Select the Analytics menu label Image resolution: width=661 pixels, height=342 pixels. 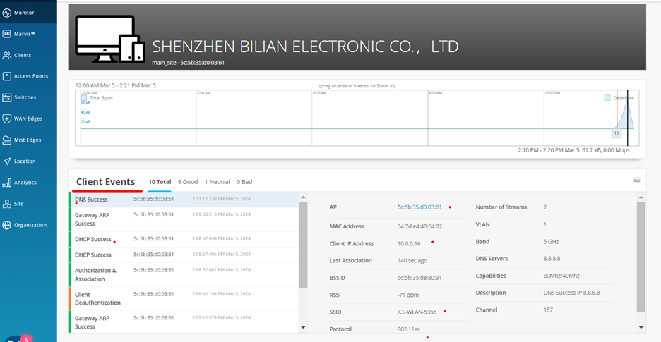(25, 183)
